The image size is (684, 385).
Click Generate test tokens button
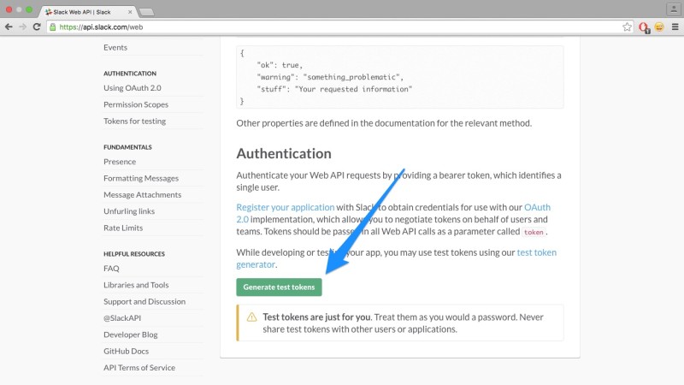280,287
